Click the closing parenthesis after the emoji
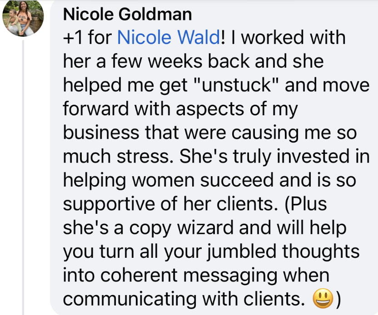 point(338,300)
